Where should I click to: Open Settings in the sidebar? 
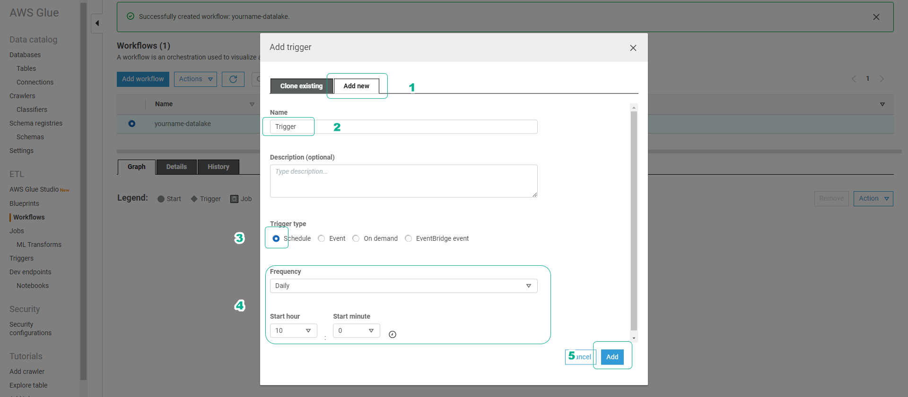click(x=21, y=151)
